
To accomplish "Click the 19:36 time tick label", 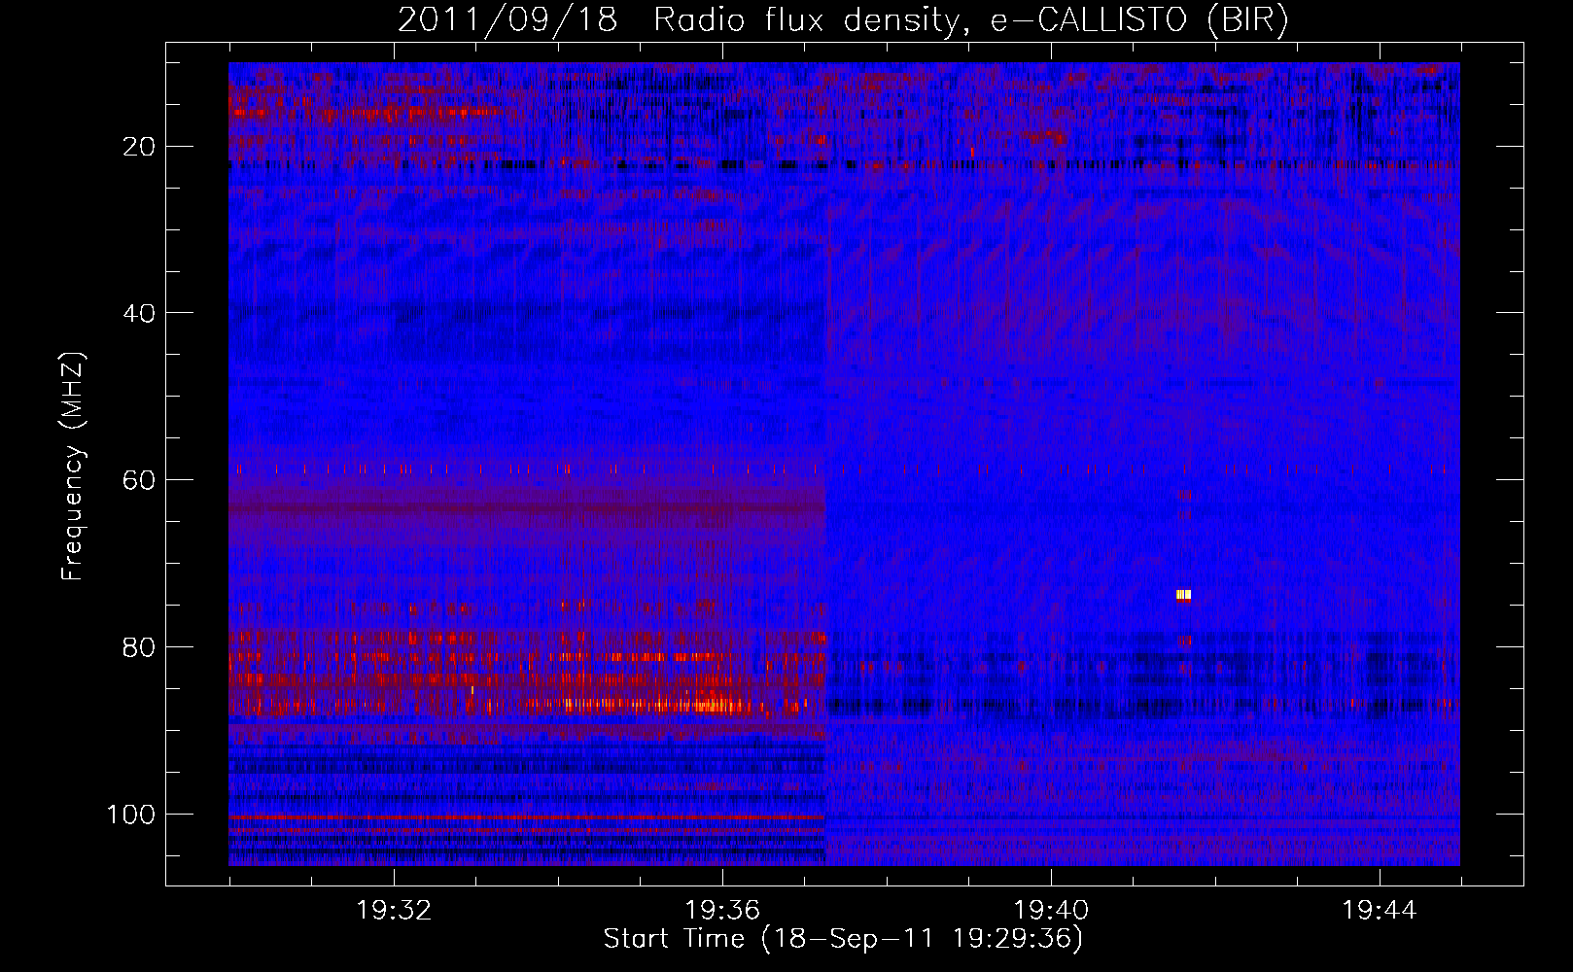I will pyautogui.click(x=722, y=911).
